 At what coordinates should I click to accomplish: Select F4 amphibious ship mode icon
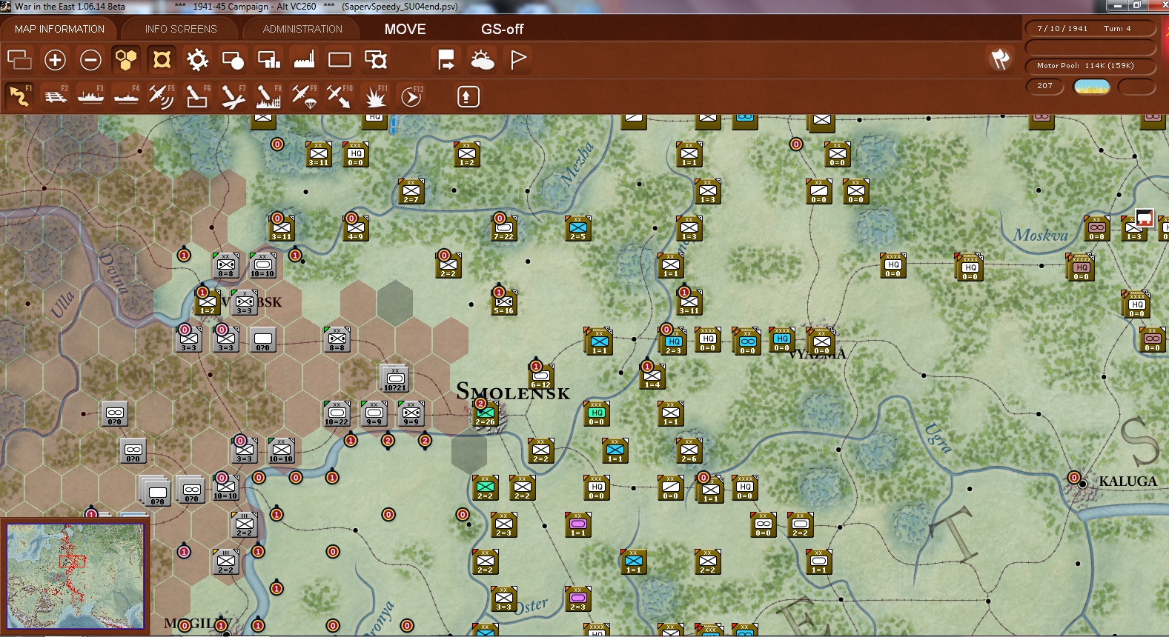coord(126,96)
